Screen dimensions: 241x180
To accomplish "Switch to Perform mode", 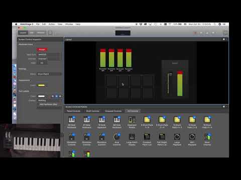I will (x=41, y=33).
